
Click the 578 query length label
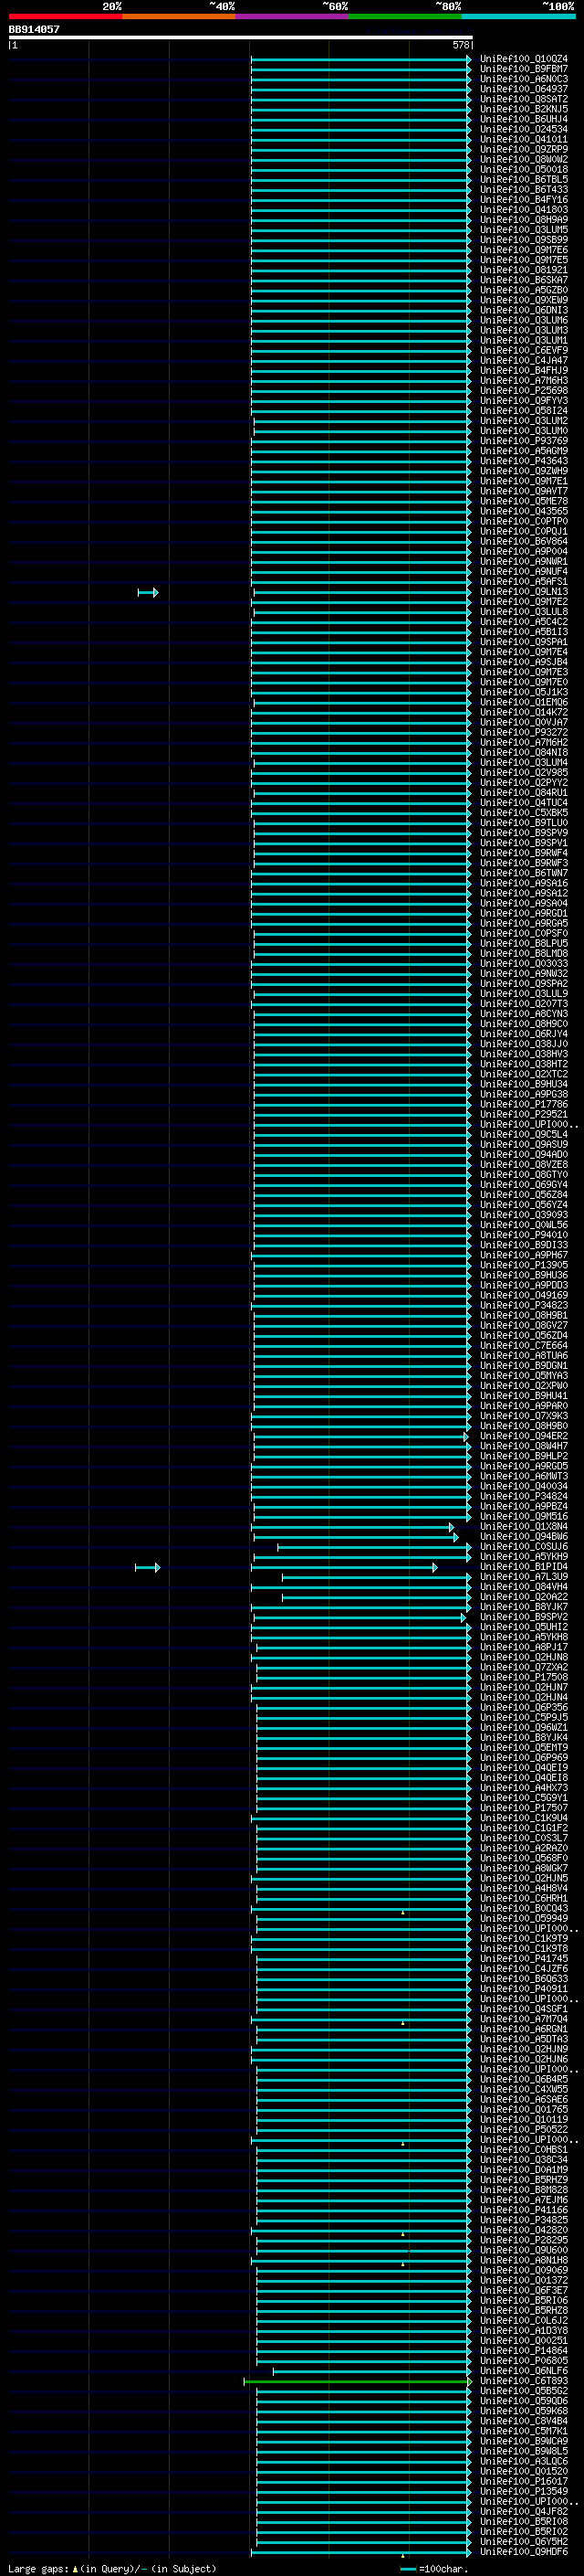(x=460, y=45)
